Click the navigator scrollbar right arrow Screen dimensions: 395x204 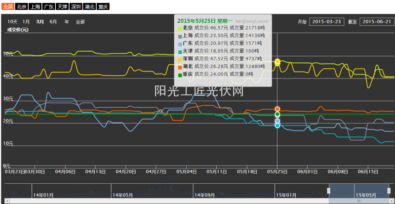[392, 202]
